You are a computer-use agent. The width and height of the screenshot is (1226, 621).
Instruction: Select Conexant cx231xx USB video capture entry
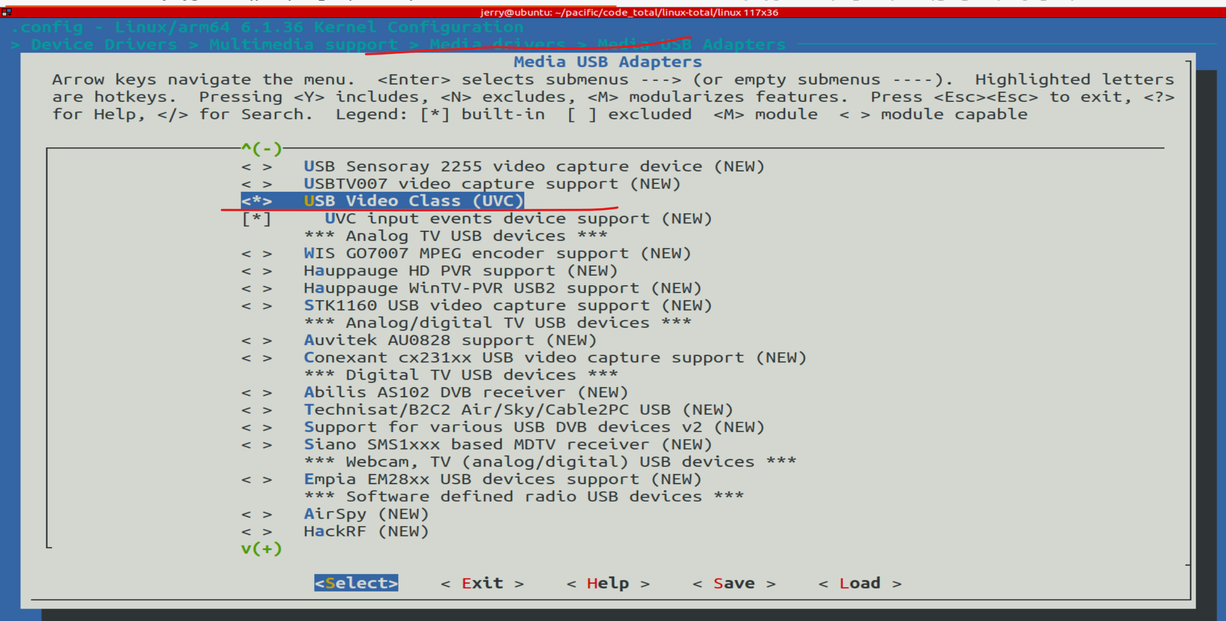pyautogui.click(x=555, y=358)
